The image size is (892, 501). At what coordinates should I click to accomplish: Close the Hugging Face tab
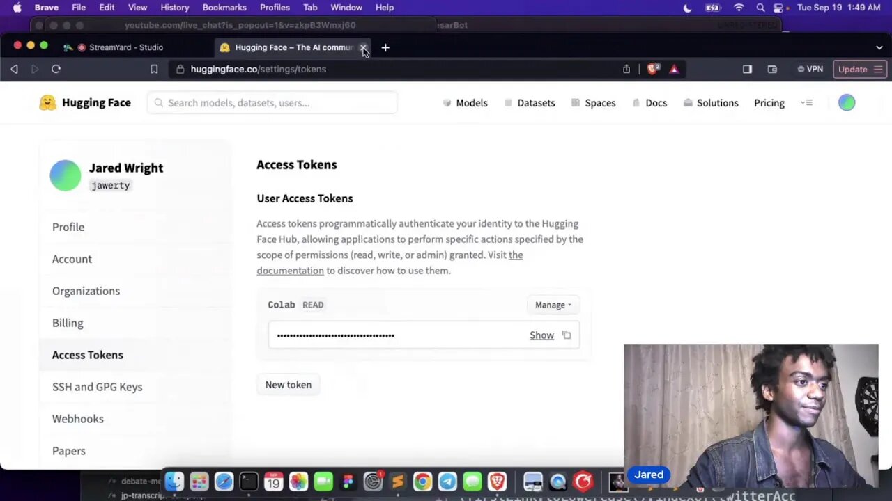pos(363,47)
